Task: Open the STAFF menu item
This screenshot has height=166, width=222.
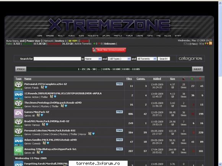Action: click(178, 36)
